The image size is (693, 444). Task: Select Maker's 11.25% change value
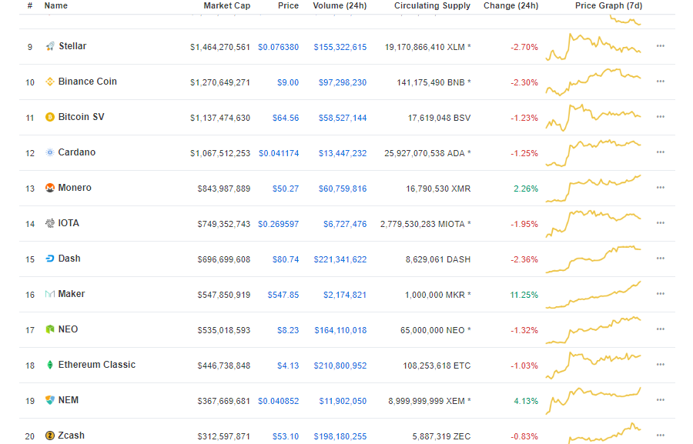[524, 295]
